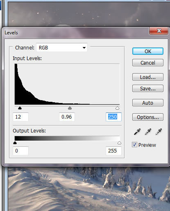This screenshot has width=170, height=211.
Task: Cancel the Levels dialog
Action: 148,63
